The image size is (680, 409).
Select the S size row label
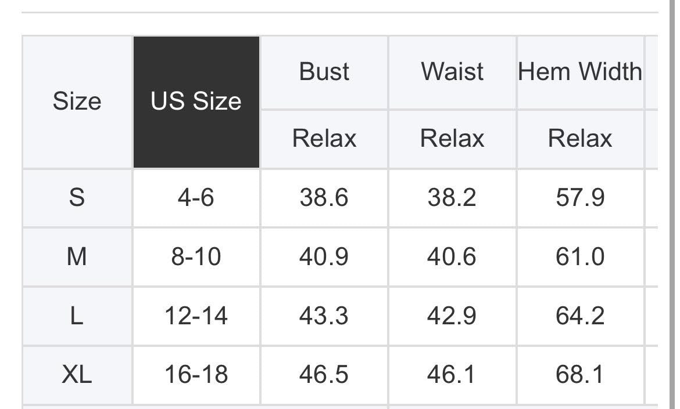77,198
